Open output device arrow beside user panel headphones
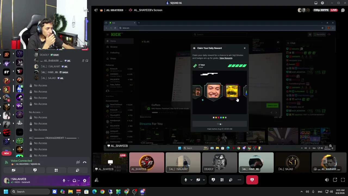 (79, 180)
